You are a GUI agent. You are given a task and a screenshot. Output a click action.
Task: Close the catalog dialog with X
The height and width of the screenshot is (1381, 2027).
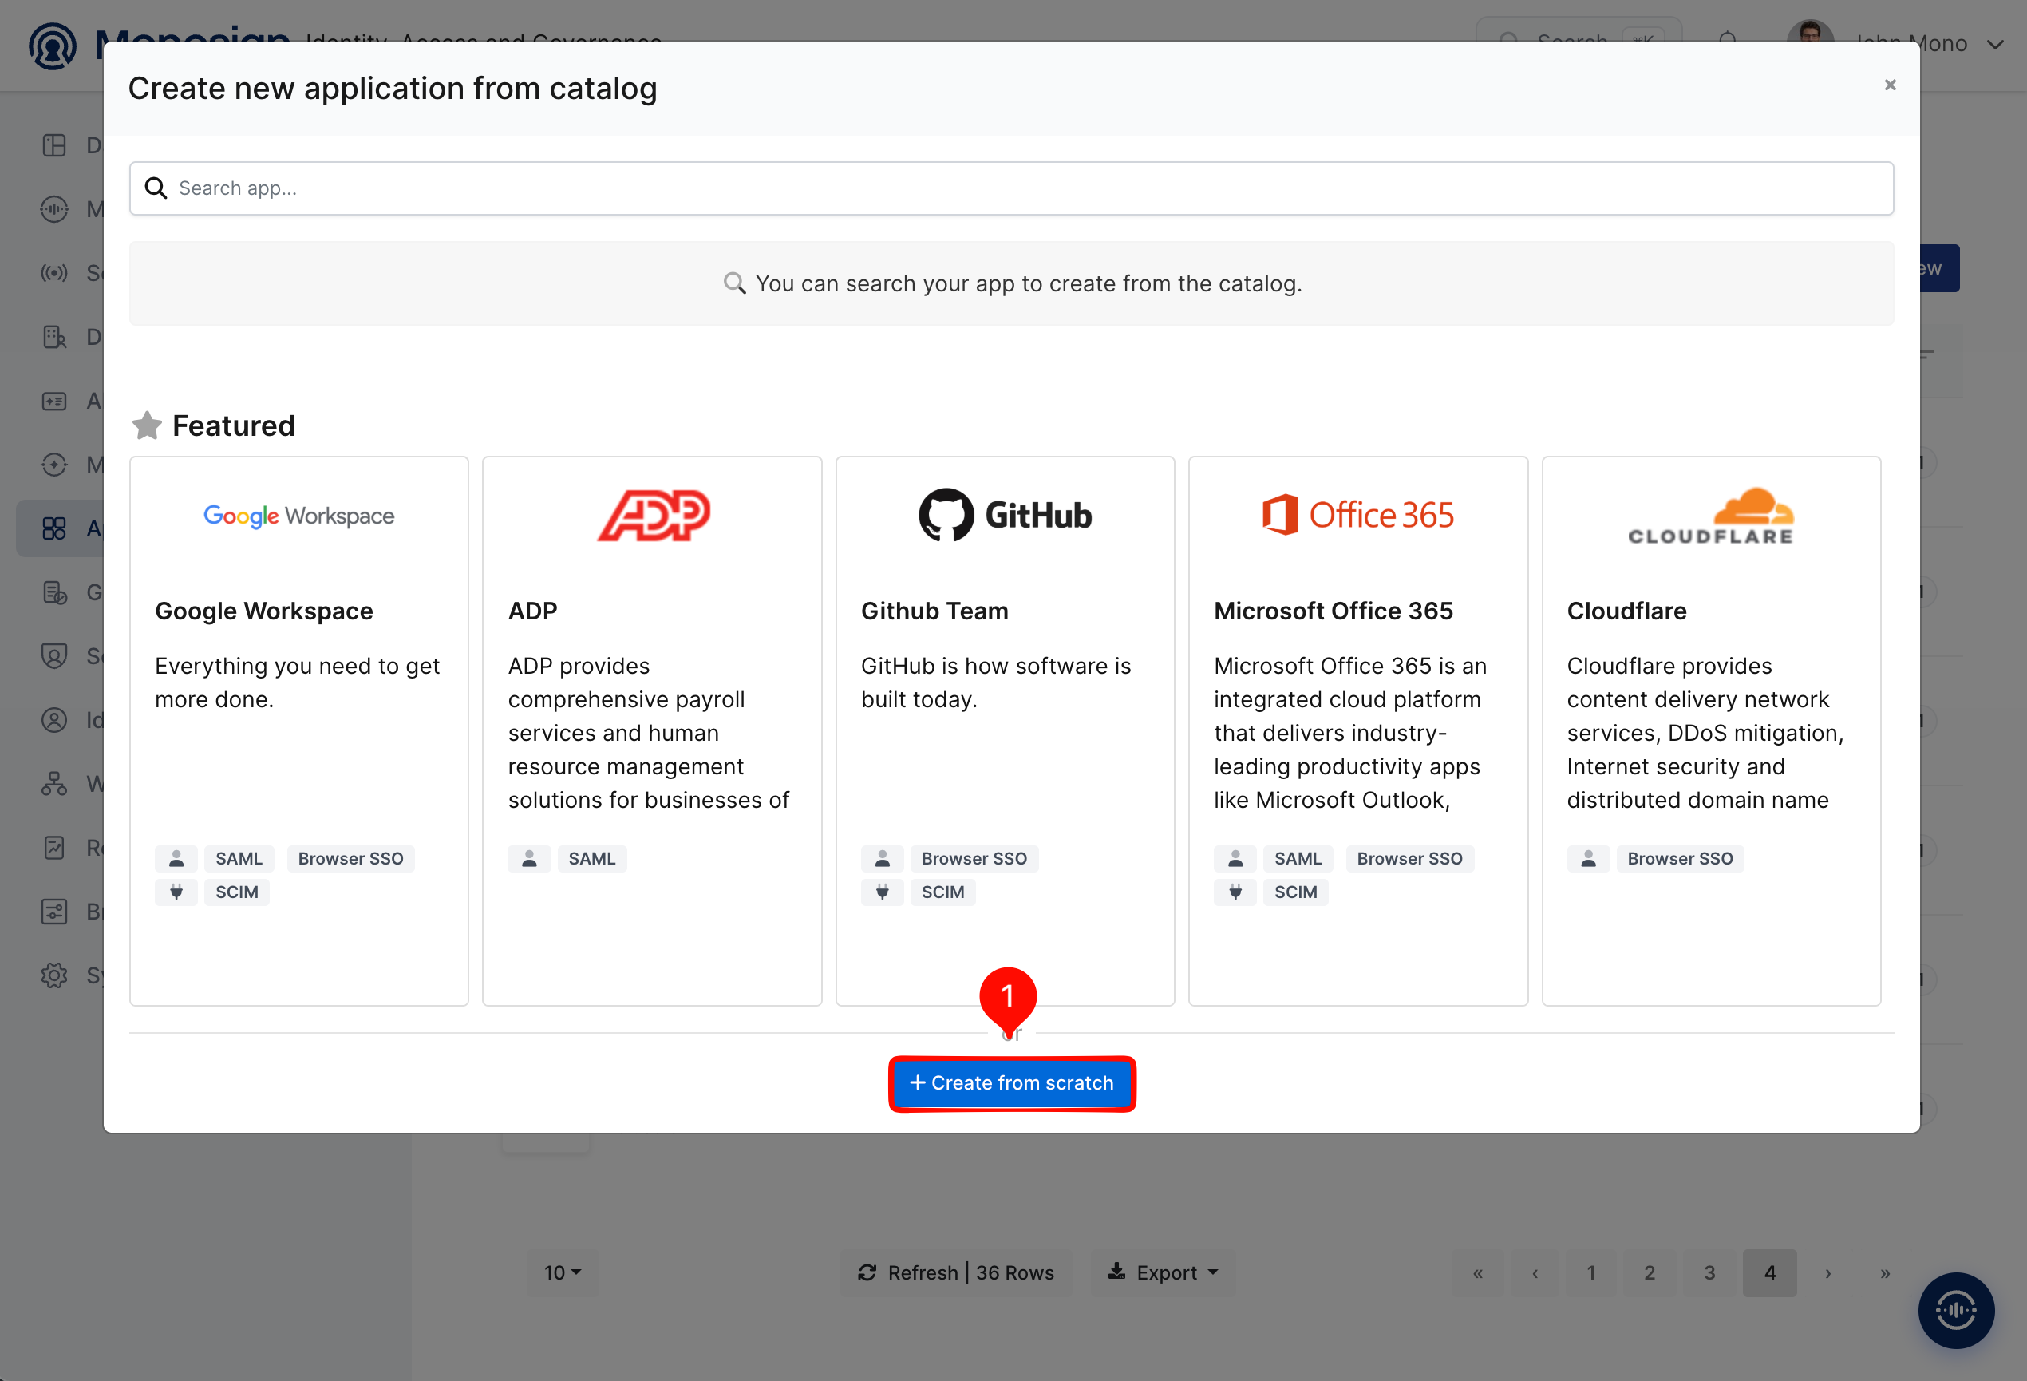tap(1890, 85)
